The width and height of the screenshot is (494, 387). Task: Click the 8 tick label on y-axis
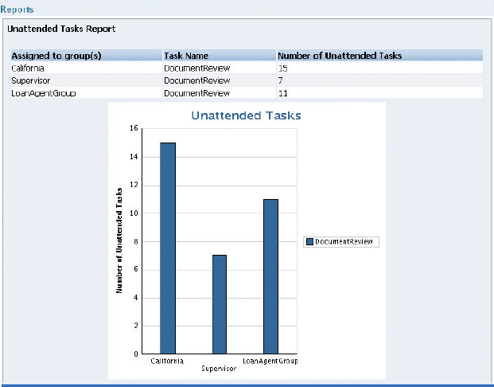coord(136,241)
